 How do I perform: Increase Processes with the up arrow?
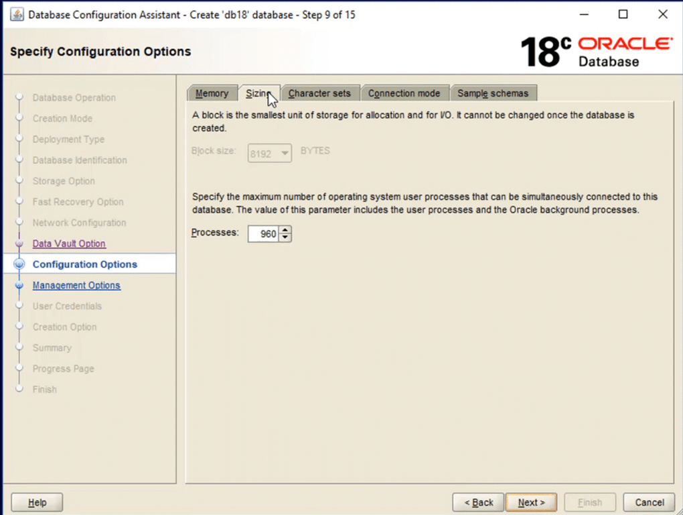coord(285,230)
